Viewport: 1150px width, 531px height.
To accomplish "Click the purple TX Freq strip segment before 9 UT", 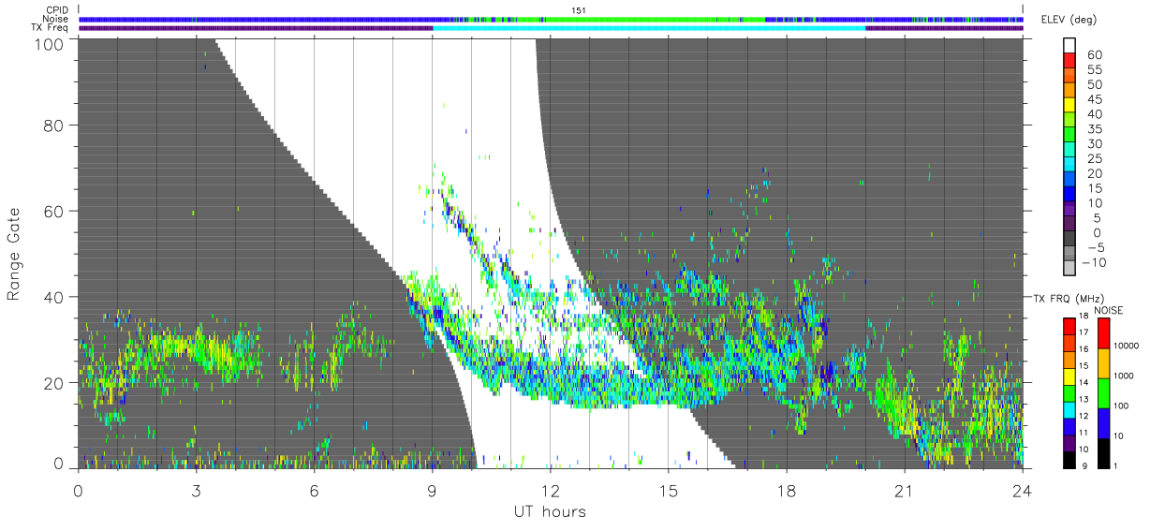I will click(256, 28).
